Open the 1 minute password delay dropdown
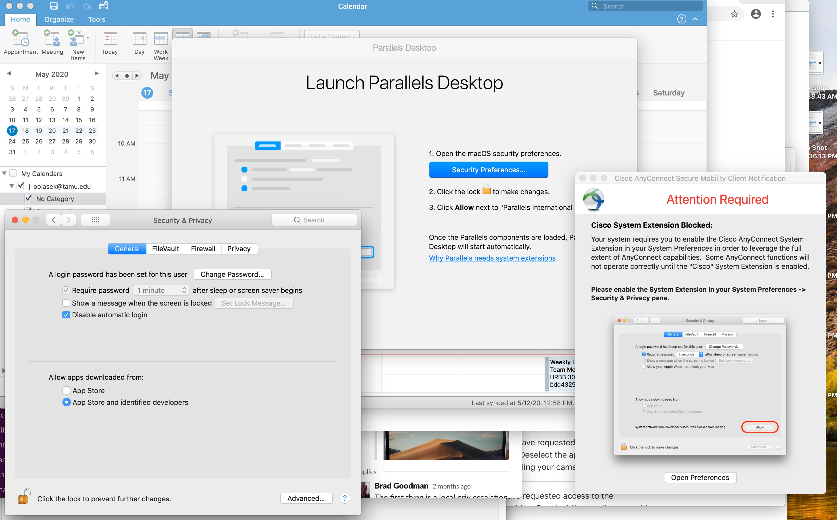Image resolution: width=837 pixels, height=520 pixels. click(161, 290)
